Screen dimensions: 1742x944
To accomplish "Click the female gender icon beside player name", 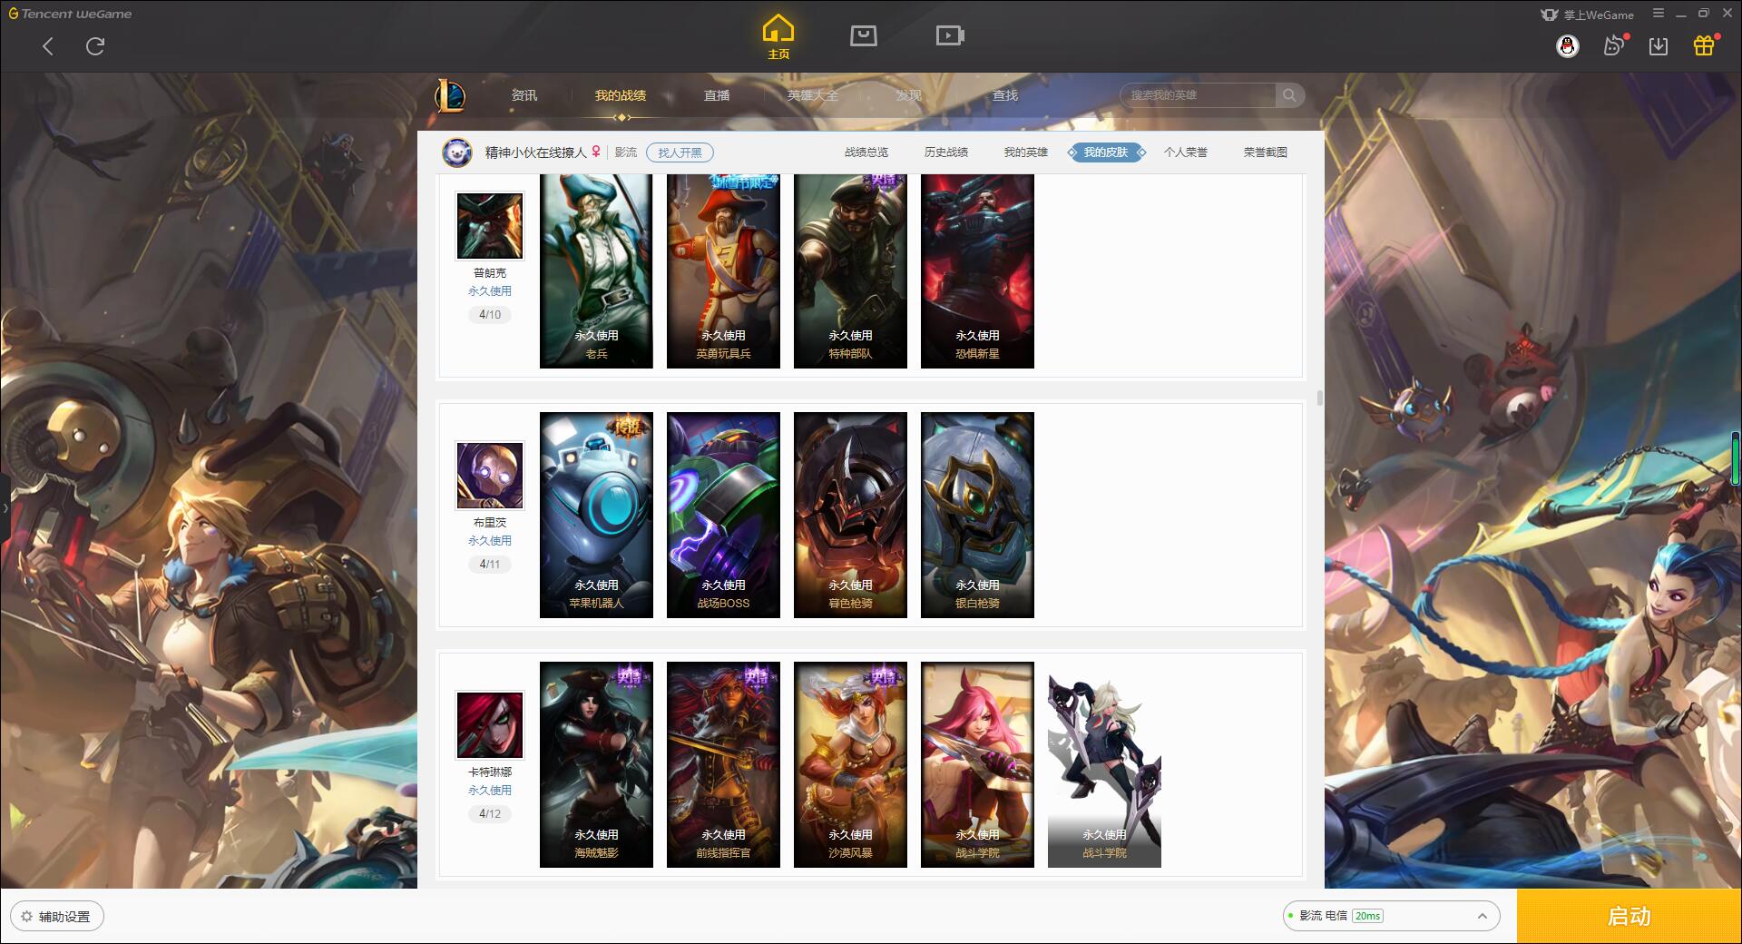I will [596, 152].
